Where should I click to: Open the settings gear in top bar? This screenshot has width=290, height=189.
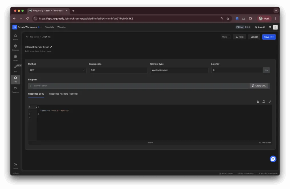coord(270,27)
